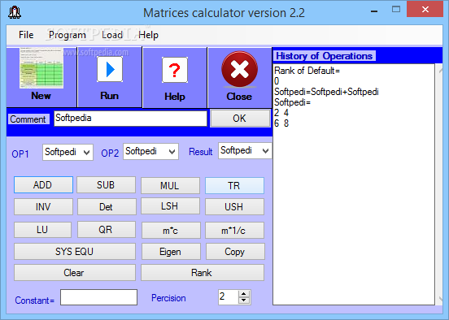Image resolution: width=449 pixels, height=320 pixels.
Task: Open the Program menu
Action: point(68,35)
